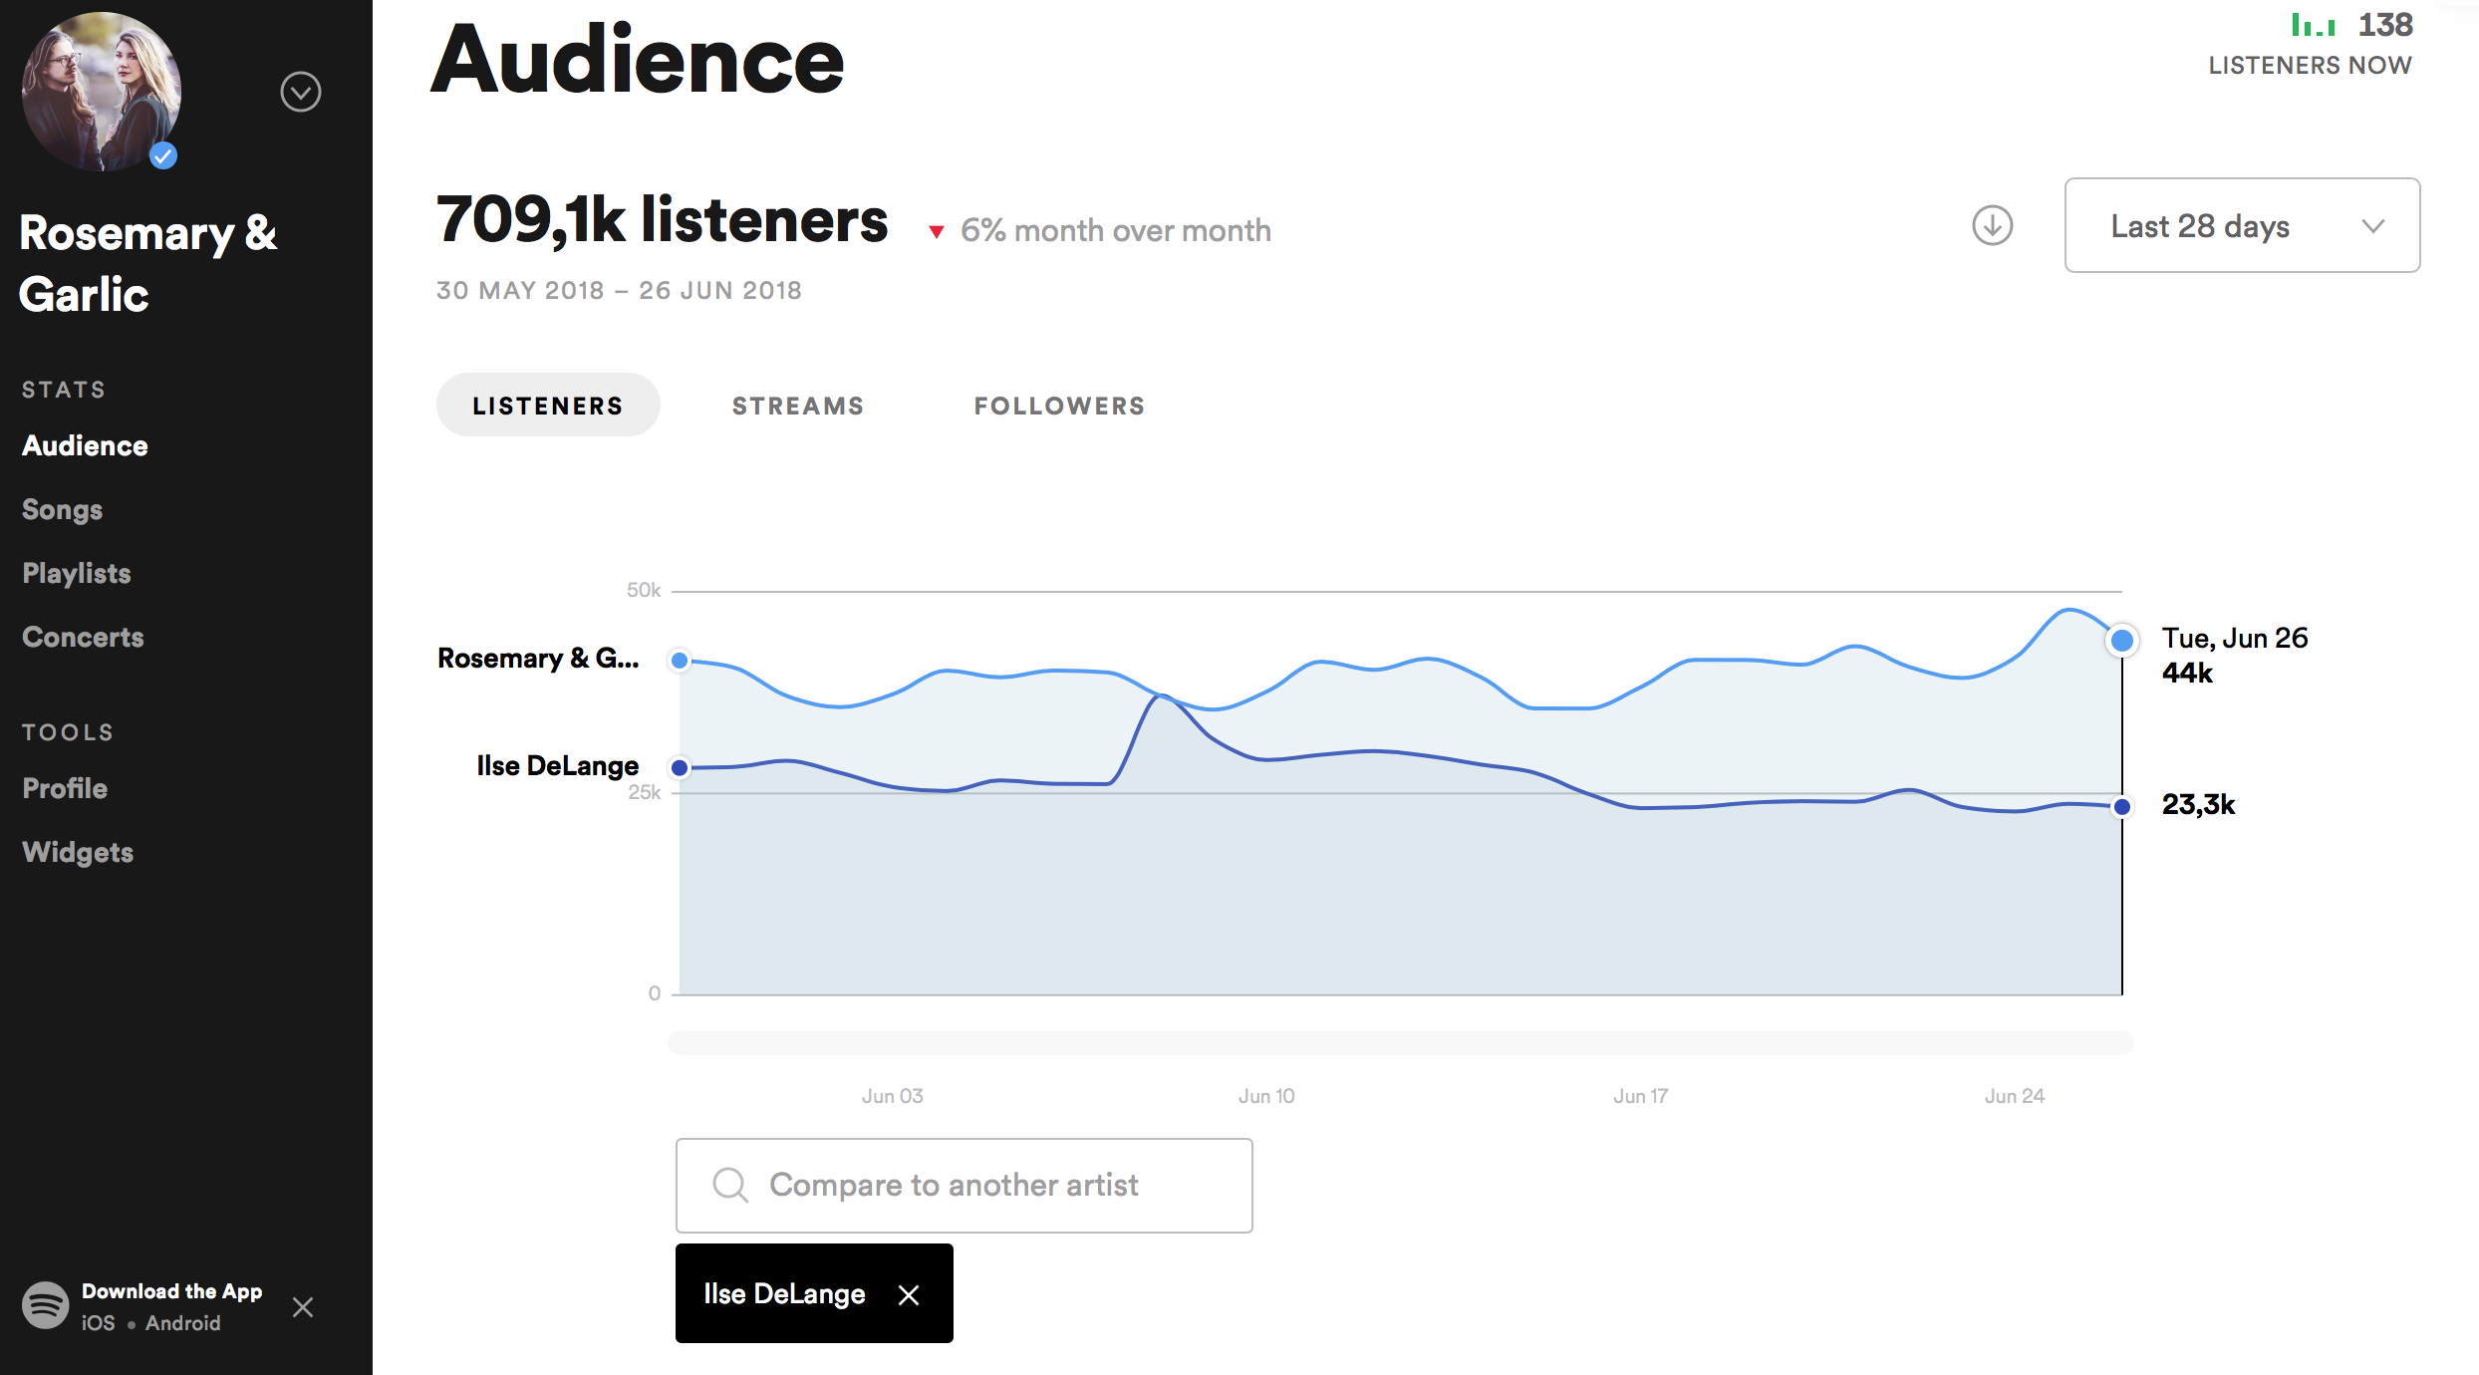Click the Compare to another artist field
Screen dimensions: 2479x1375
click(x=964, y=1185)
